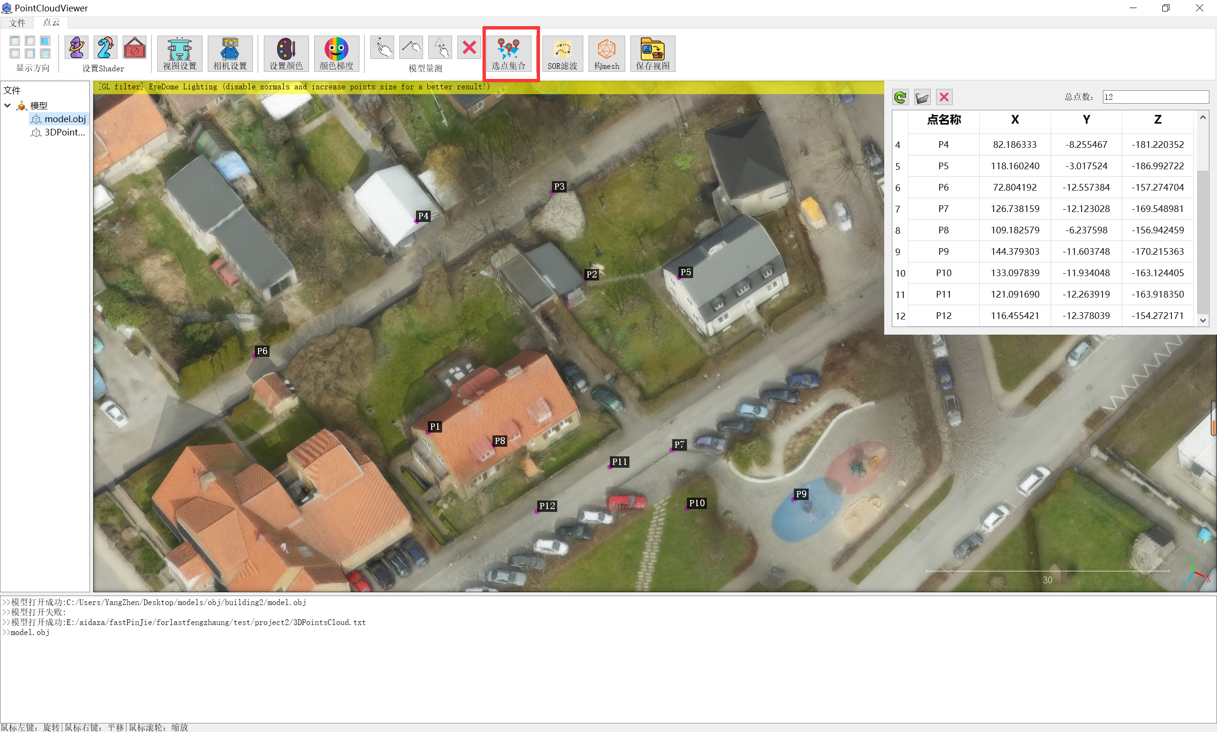Click red X to cancel model measurement

coord(470,48)
